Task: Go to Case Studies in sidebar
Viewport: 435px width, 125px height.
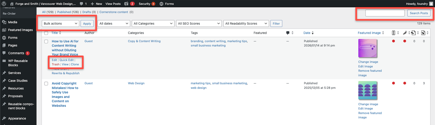Action: (x=18, y=80)
